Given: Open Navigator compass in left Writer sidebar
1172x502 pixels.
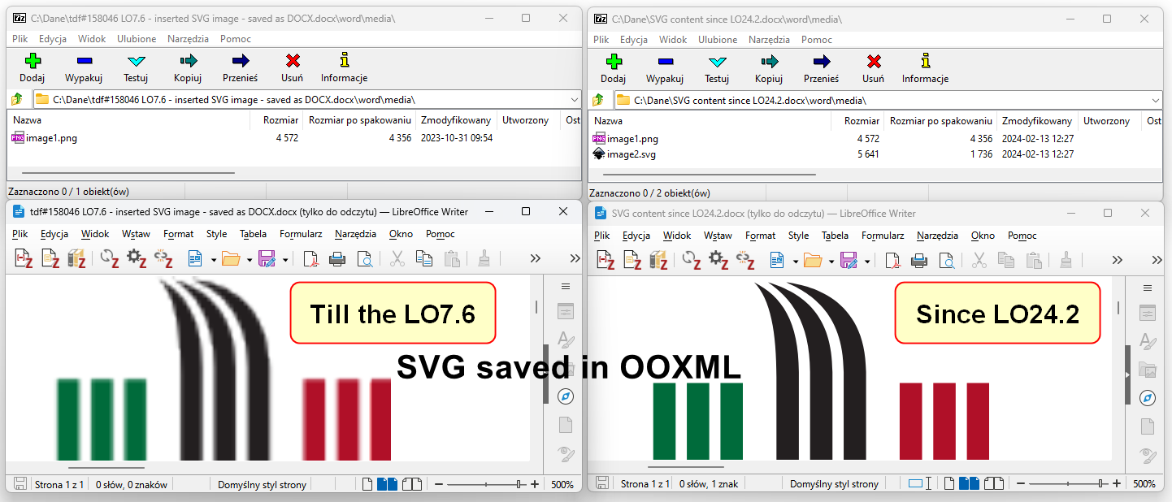Looking at the screenshot, I should pyautogui.click(x=566, y=396).
